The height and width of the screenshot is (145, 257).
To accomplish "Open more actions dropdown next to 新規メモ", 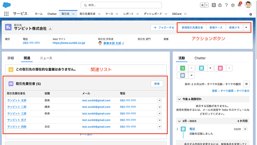I will point(246,27).
